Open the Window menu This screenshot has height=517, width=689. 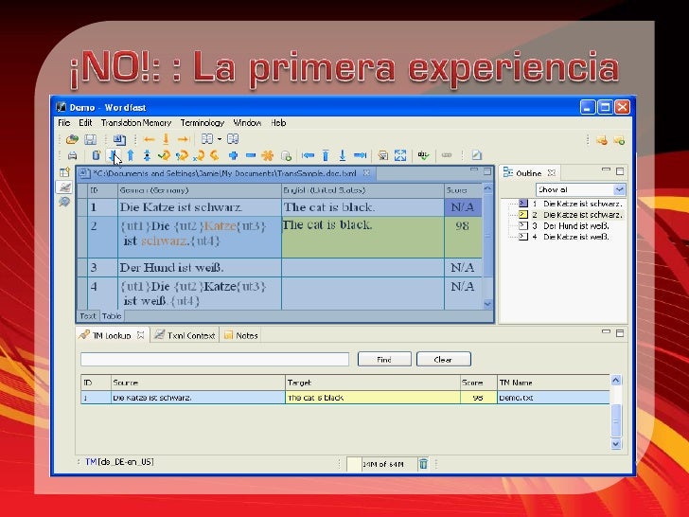point(247,123)
